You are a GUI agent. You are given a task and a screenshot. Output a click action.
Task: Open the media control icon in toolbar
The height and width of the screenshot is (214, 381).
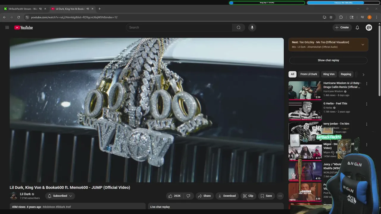pos(362,17)
